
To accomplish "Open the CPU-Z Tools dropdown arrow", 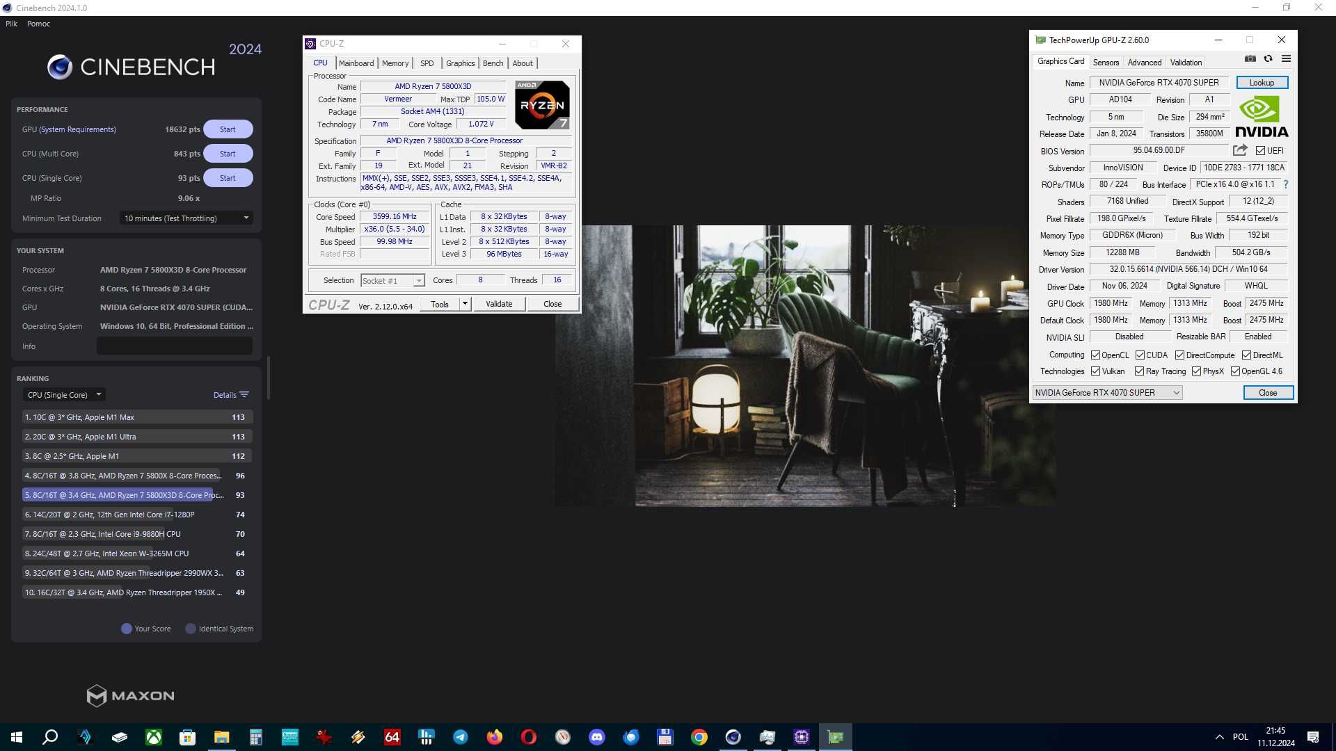I will tap(465, 304).
